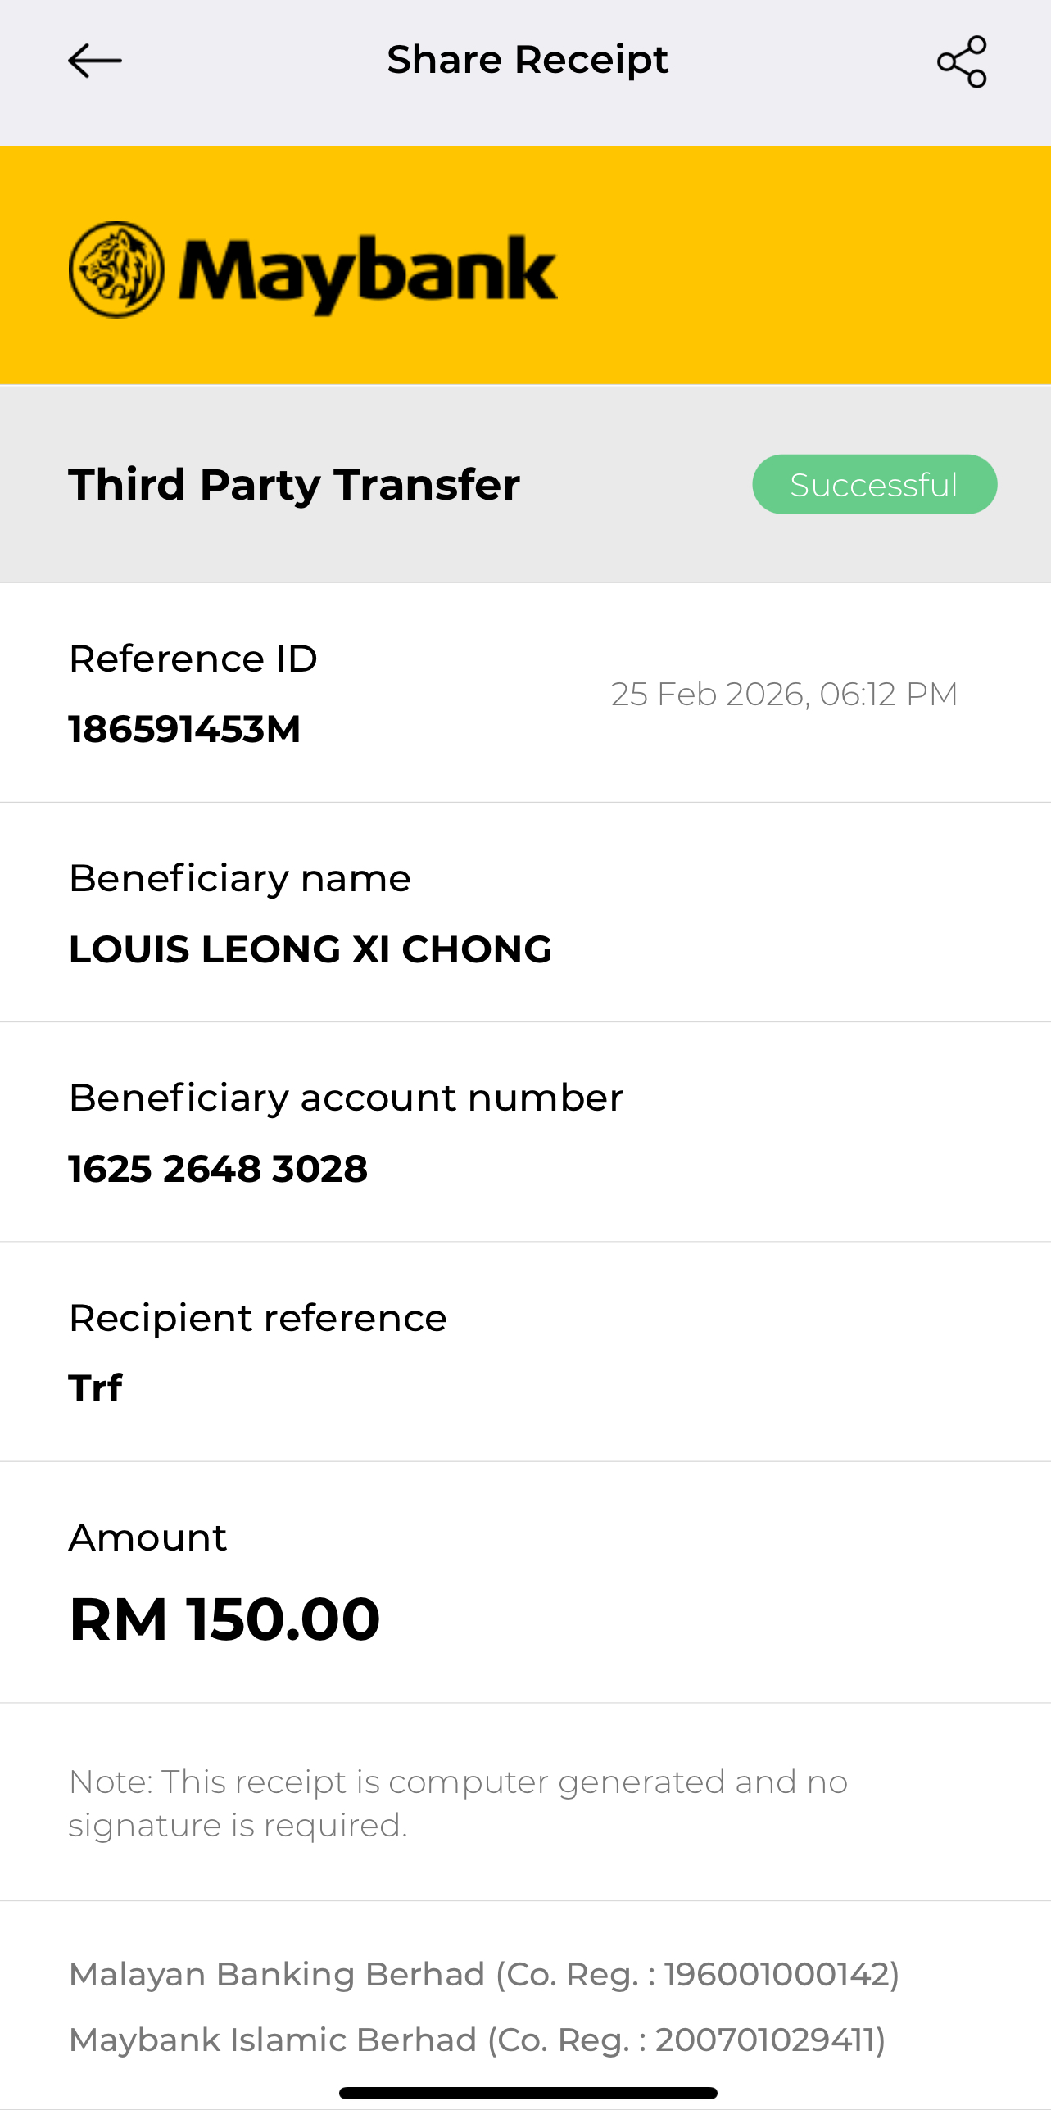Tap the back arrow icon
1051x2119 pixels.
click(x=94, y=61)
